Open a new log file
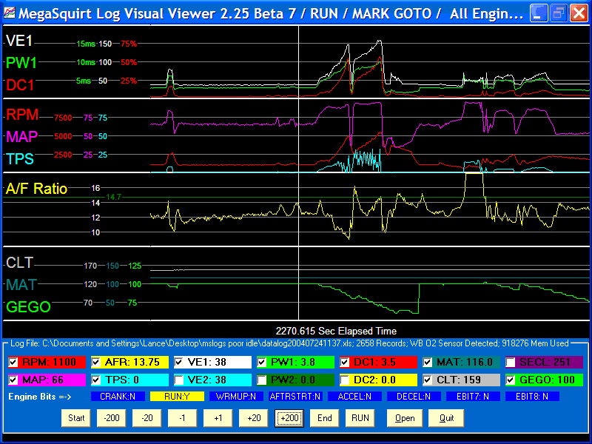The image size is (592, 444). pos(404,418)
